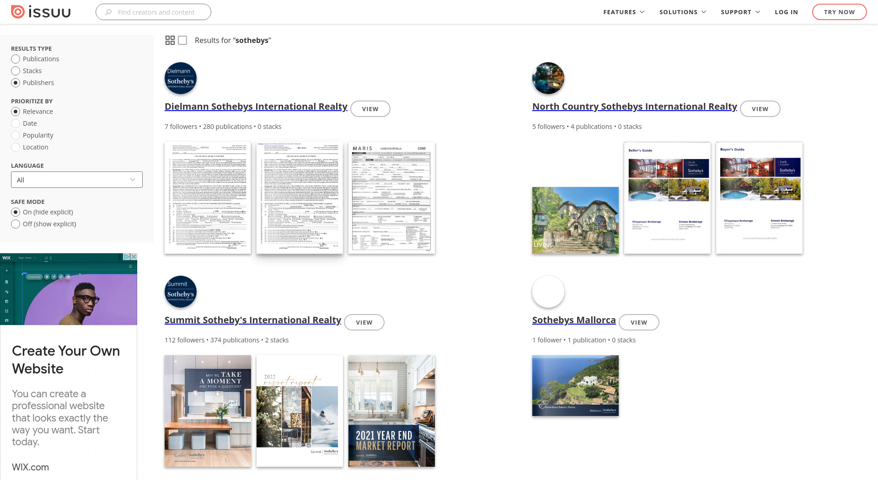View Sothebys Mallorca publisher
878x480 pixels.
click(x=639, y=322)
